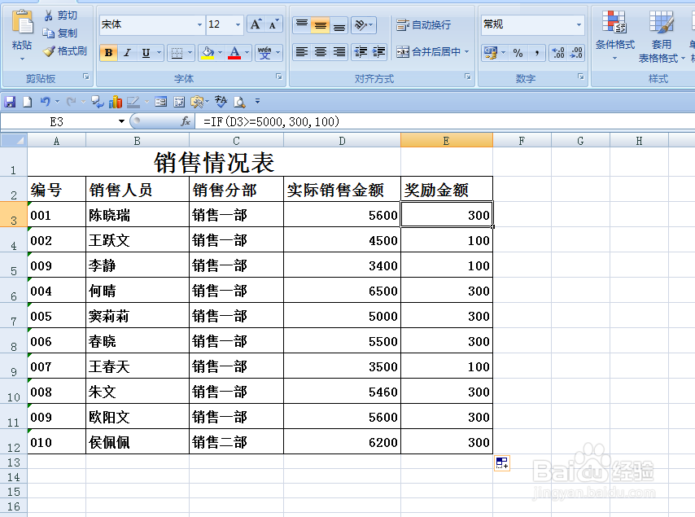Open the font size dropdown showing 12

tap(238, 24)
